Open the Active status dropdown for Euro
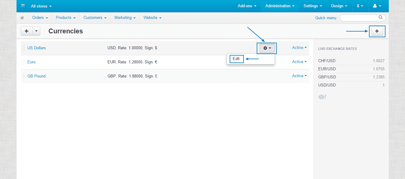 [299, 62]
